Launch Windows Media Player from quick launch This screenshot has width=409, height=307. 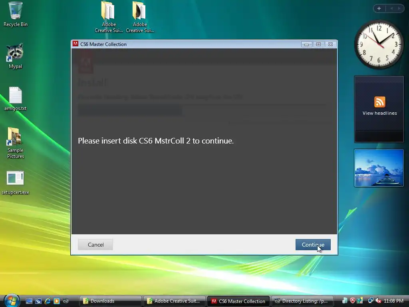(x=57, y=301)
